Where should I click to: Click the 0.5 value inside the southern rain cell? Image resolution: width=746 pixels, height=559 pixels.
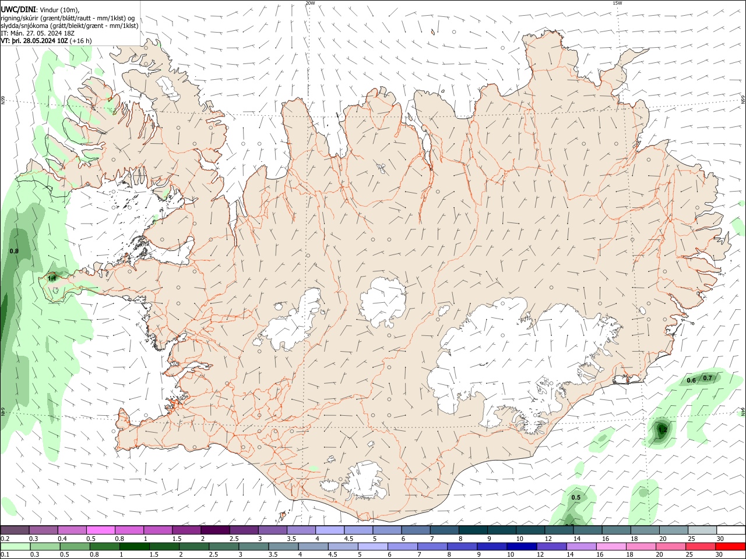pos(576,497)
